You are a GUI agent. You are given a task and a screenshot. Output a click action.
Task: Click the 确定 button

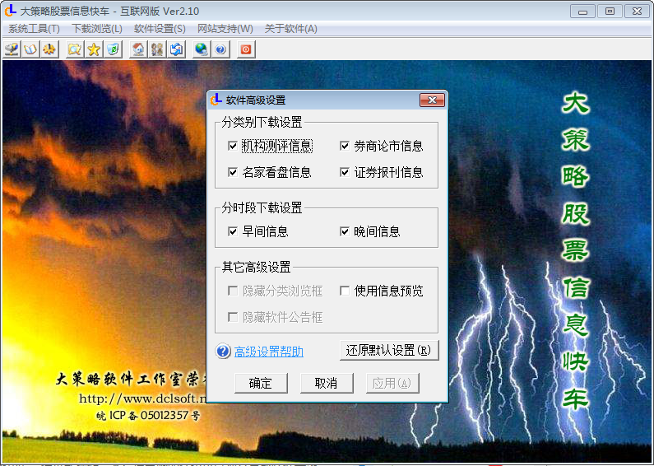[260, 384]
